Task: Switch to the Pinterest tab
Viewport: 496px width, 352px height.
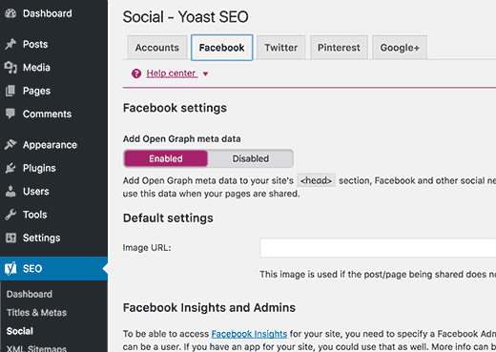Action: 339,48
